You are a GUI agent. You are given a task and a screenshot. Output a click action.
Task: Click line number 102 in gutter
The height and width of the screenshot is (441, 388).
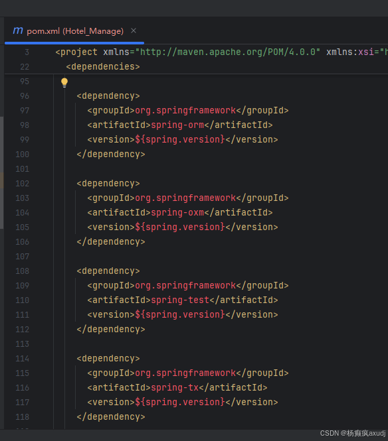coord(23,184)
